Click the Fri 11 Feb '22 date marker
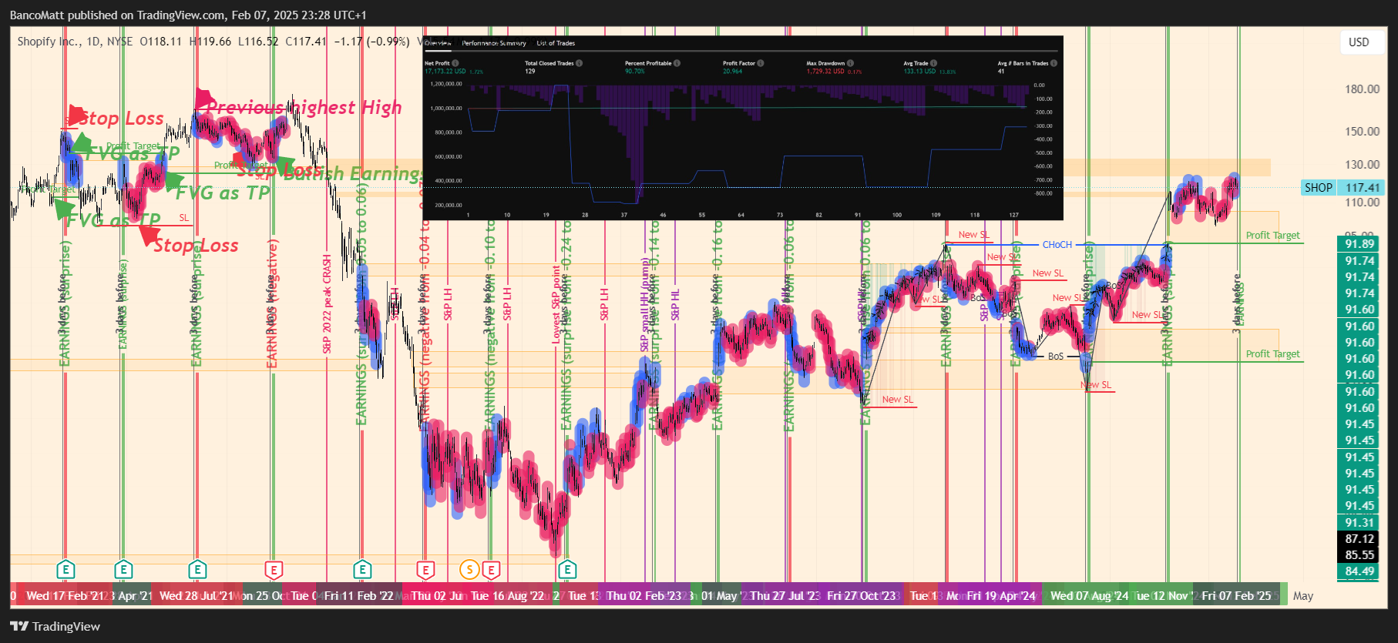Screen dimensions: 1398x643 (359, 595)
